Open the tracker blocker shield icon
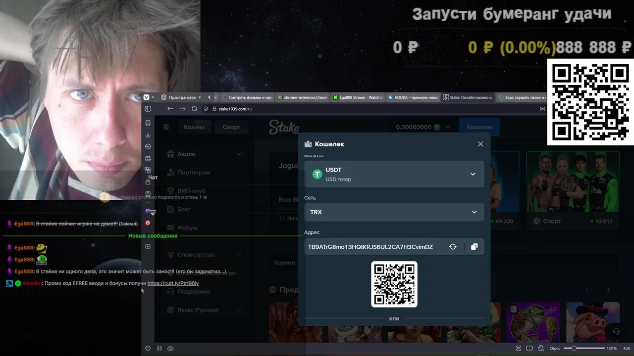Image resolution: width=634 pixels, height=356 pixels. tap(205, 109)
